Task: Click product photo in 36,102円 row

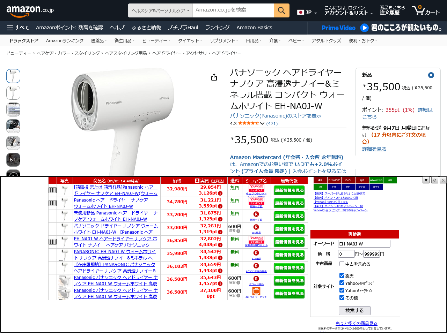Action: point(65,268)
